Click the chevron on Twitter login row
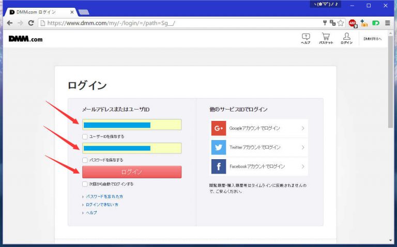This screenshot has width=397, height=247. (x=303, y=147)
